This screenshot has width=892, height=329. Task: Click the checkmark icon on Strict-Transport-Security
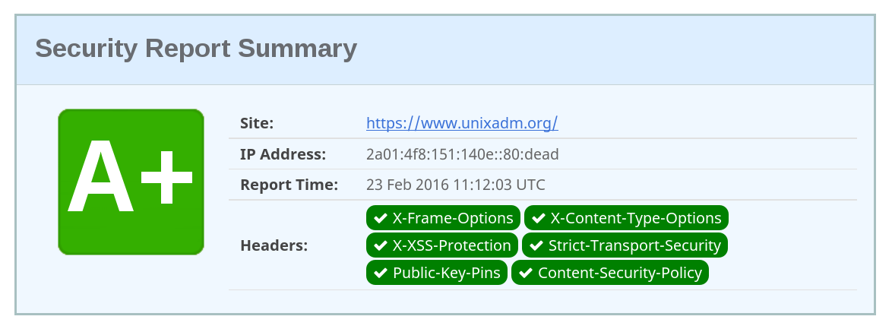click(x=536, y=246)
